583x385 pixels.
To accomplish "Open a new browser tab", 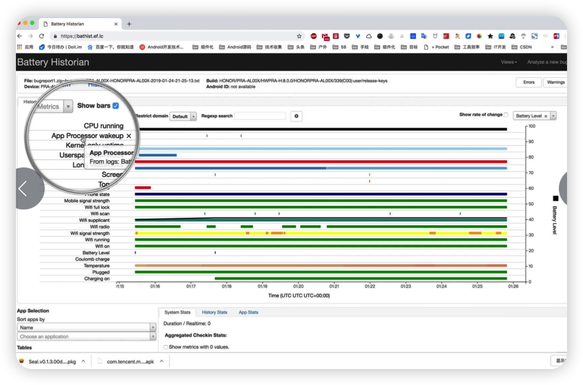I will click(129, 24).
